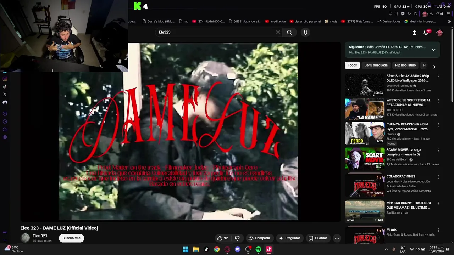Open the Elee 323 channel name link
454x255 pixels.
click(40, 236)
